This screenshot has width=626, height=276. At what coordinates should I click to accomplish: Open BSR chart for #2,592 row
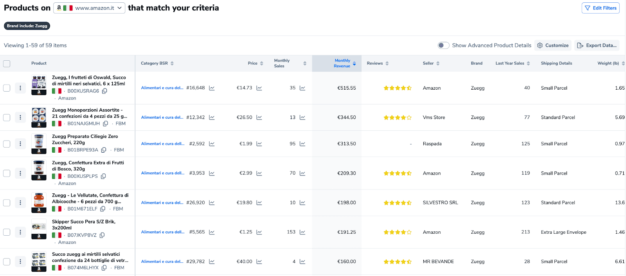coord(212,144)
